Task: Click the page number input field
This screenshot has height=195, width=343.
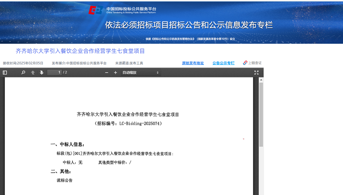Action: point(54,72)
